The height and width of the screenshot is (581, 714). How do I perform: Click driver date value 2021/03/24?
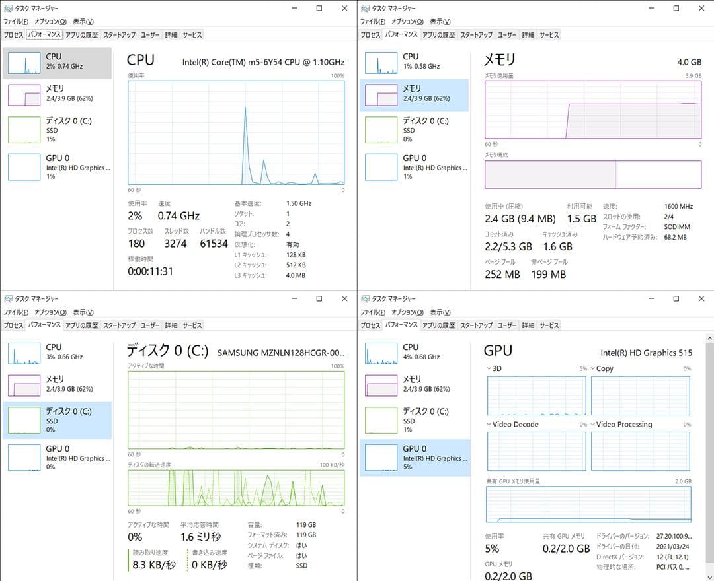click(672, 547)
